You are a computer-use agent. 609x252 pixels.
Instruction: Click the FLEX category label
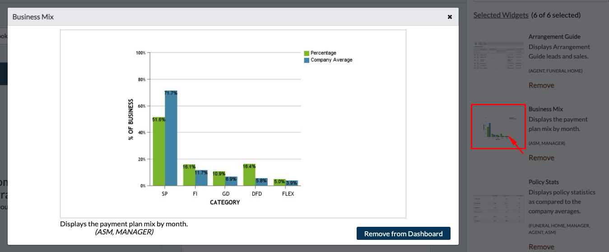[x=288, y=194]
